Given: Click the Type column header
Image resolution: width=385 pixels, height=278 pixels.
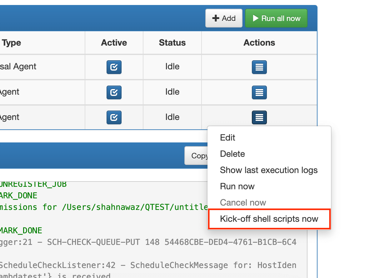Looking at the screenshot, I should [x=11, y=42].
